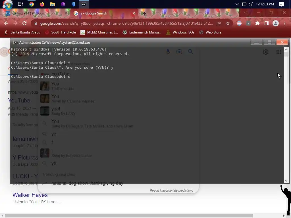This screenshot has width=291, height=218.
Task: Open Windows ISOs bookmark folder
Action: click(180, 32)
